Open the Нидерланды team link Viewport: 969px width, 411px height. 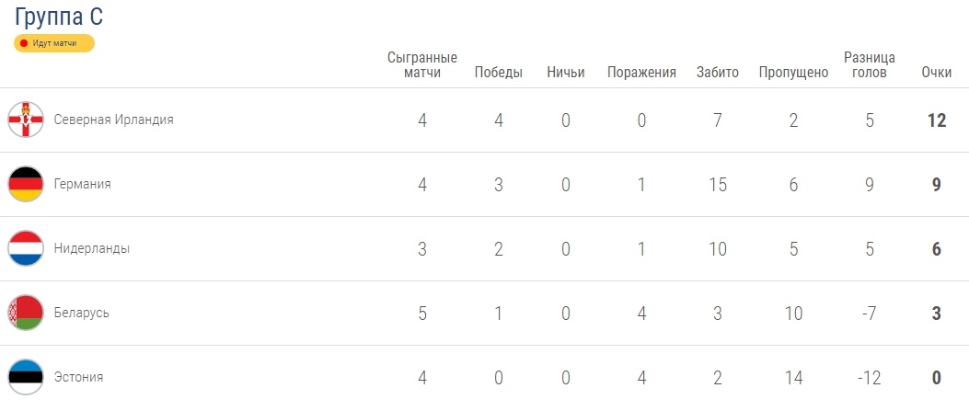91,248
